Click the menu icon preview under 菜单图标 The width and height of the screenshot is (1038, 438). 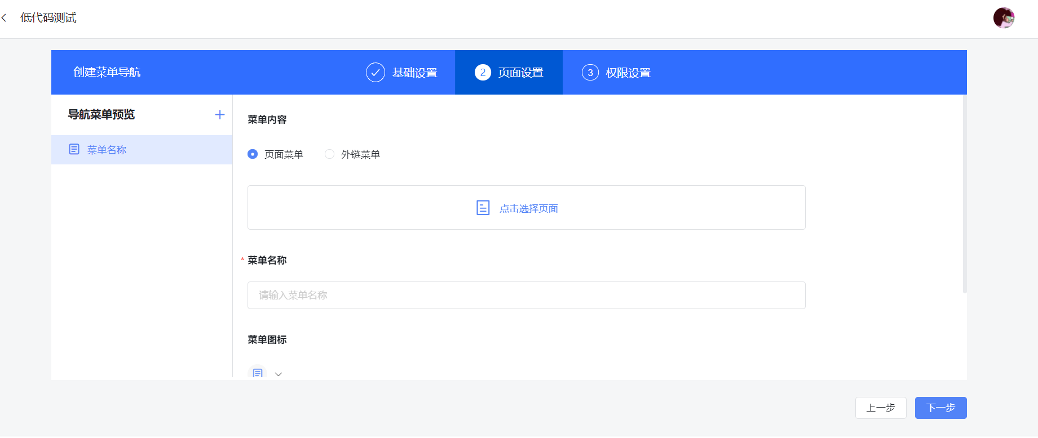pyautogui.click(x=258, y=373)
